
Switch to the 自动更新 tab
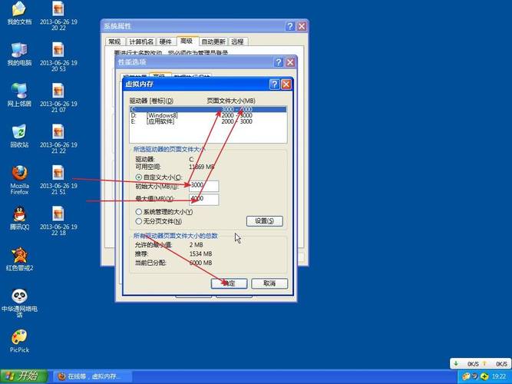[213, 41]
